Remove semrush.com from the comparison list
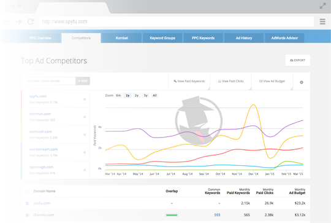The width and height of the screenshot is (331, 223). point(85,135)
